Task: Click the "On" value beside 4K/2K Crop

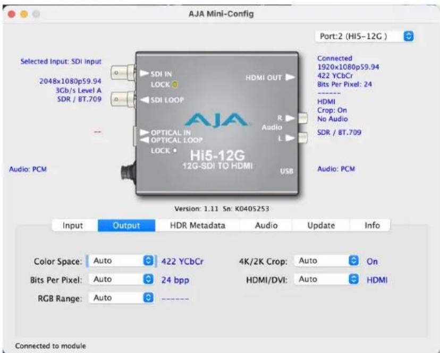Action: (x=372, y=261)
